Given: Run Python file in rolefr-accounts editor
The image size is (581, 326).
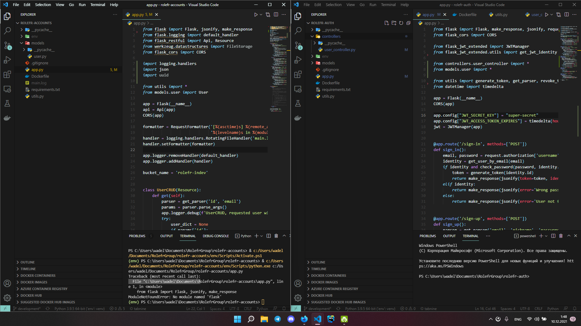Looking at the screenshot, I should coord(256,15).
